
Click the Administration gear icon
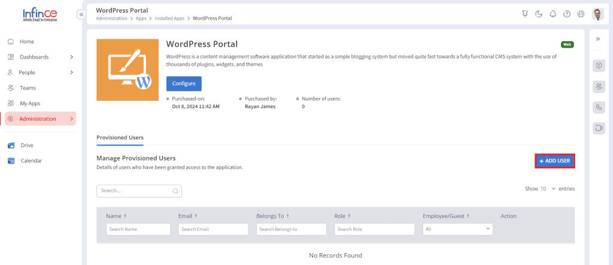(11, 119)
